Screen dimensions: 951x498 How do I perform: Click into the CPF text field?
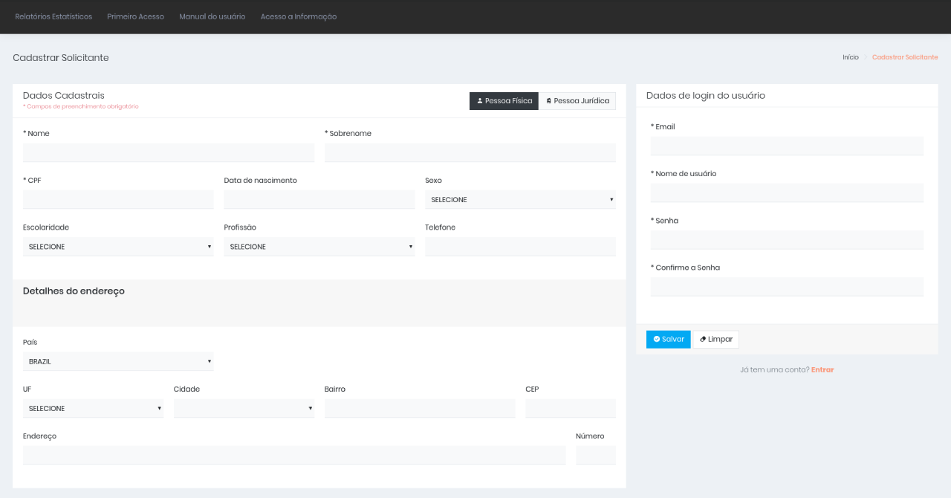(x=118, y=200)
